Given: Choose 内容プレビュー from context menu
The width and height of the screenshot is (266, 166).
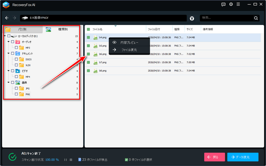Looking at the screenshot, I should coord(129,42).
